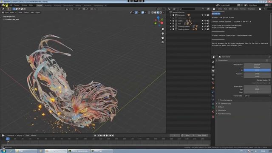
Task: Open the Object properties tab icon
Action: (213, 88)
